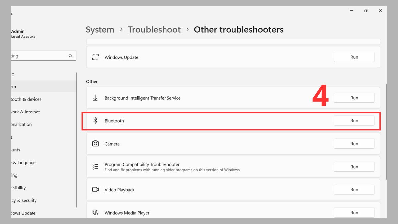Open System from the breadcrumb
This screenshot has width=398, height=224.
[x=100, y=29]
